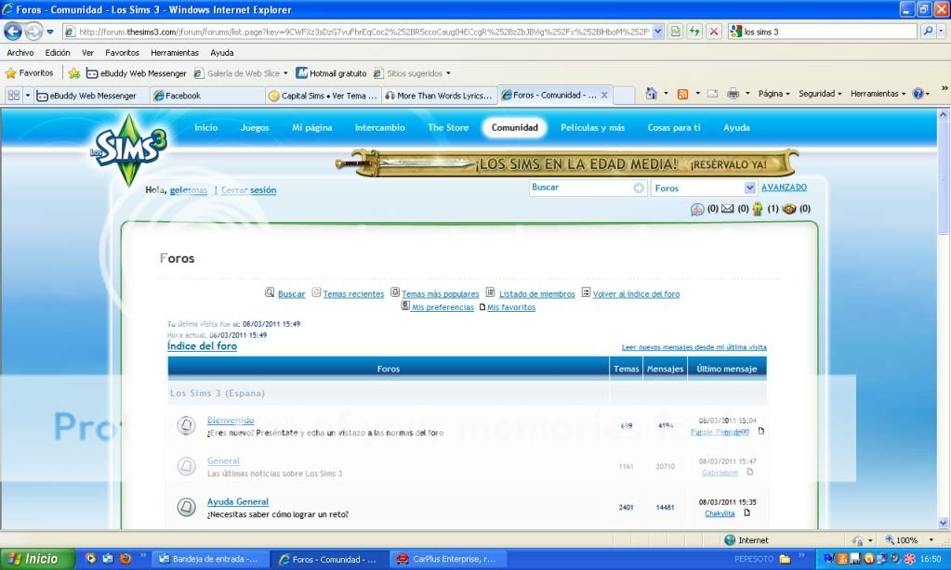Open the Quick Tabs grid icon
The height and width of the screenshot is (570, 951).
tap(14, 95)
